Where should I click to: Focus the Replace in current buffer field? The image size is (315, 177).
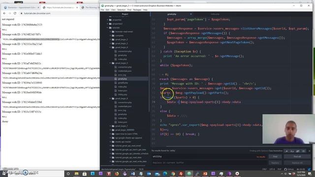(209, 163)
